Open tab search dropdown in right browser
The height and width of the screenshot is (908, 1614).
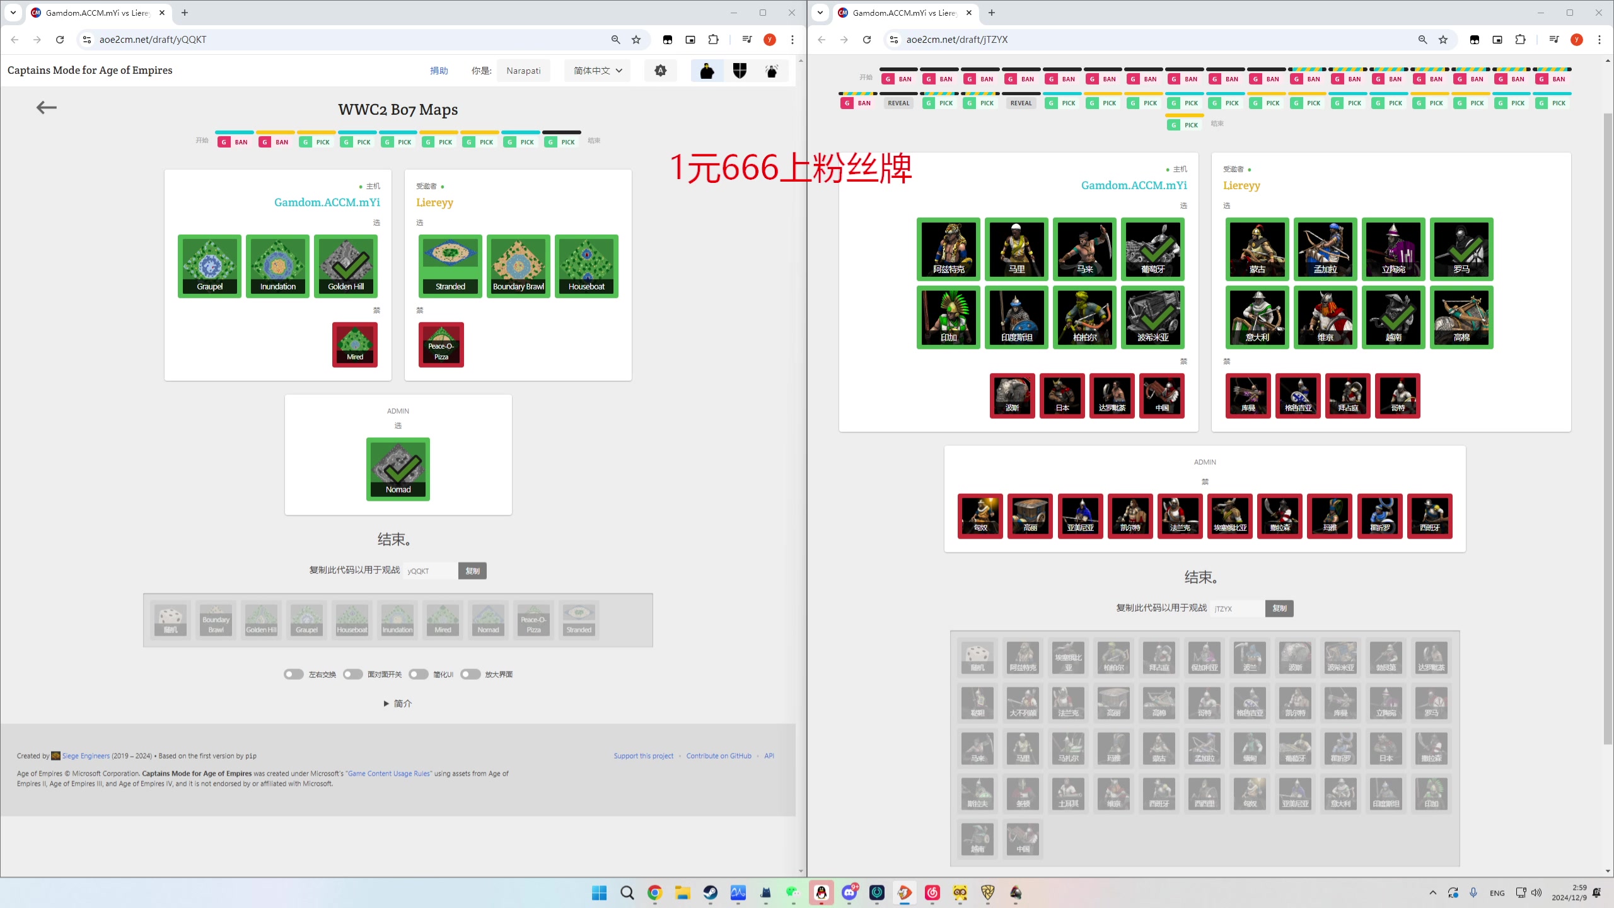pos(820,13)
